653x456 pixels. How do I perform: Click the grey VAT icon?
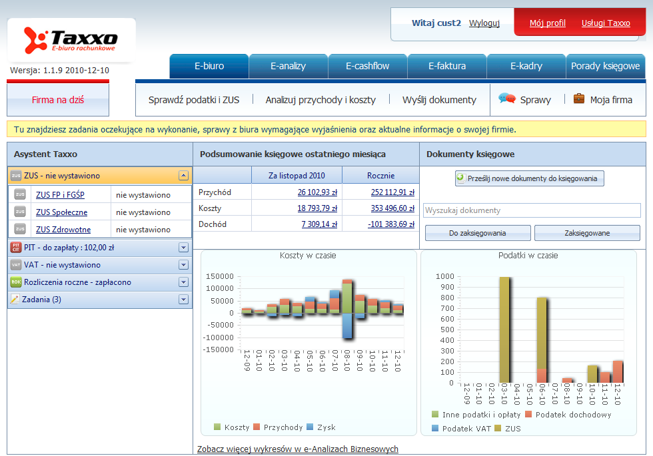pos(16,265)
